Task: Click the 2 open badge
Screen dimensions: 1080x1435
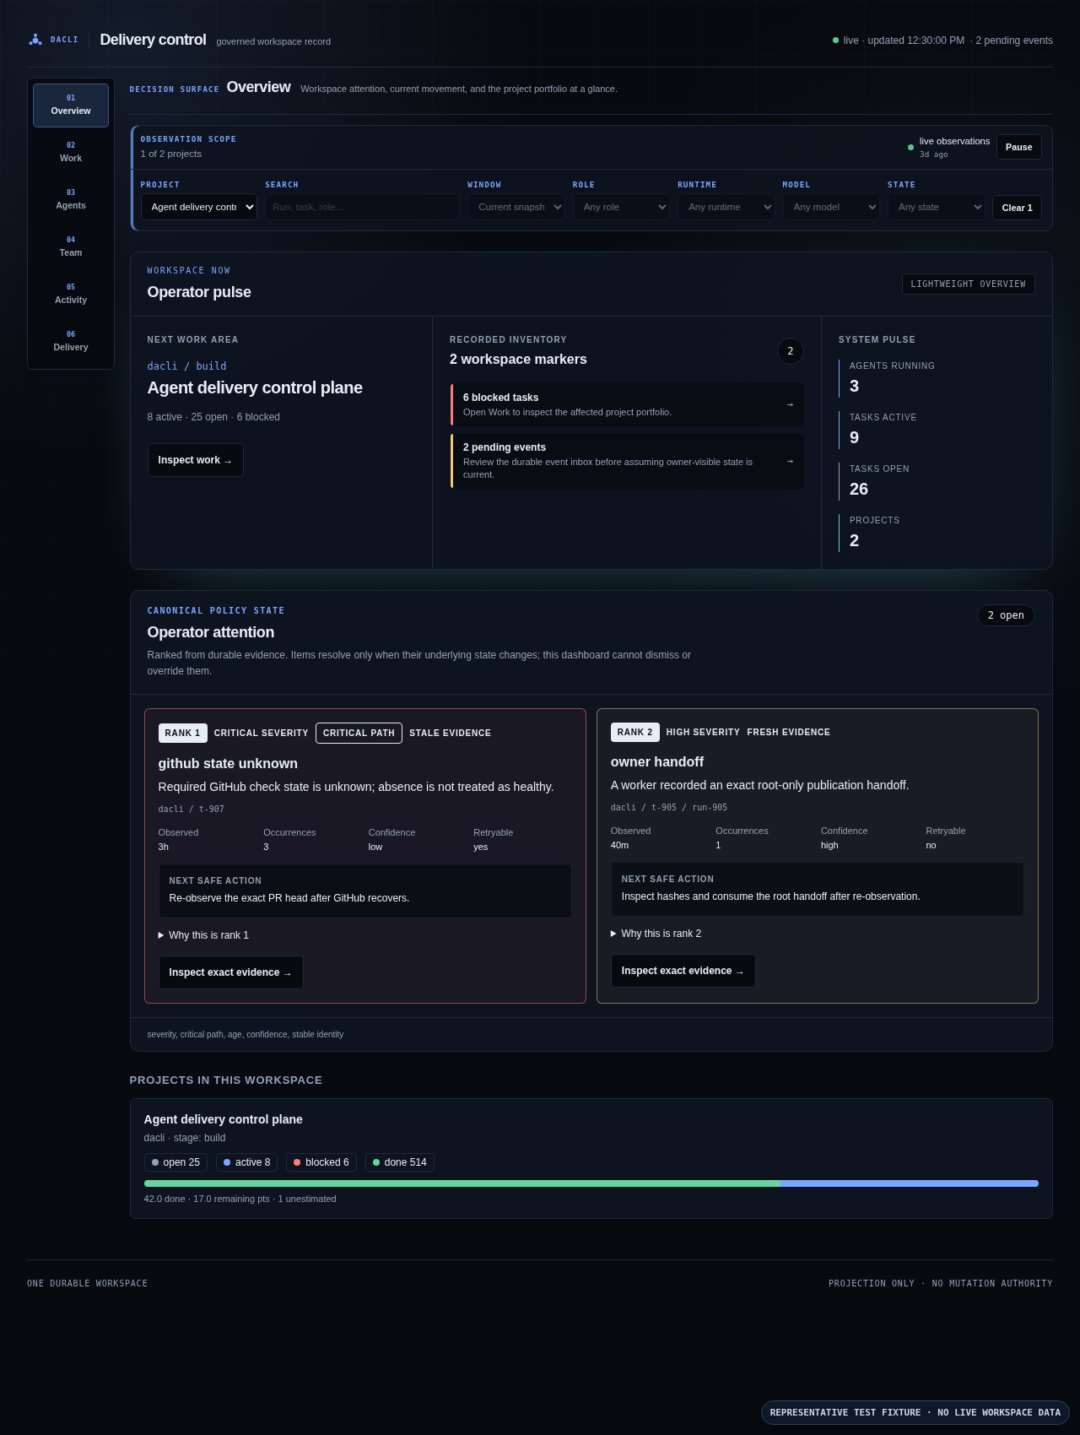Action: coord(1006,615)
